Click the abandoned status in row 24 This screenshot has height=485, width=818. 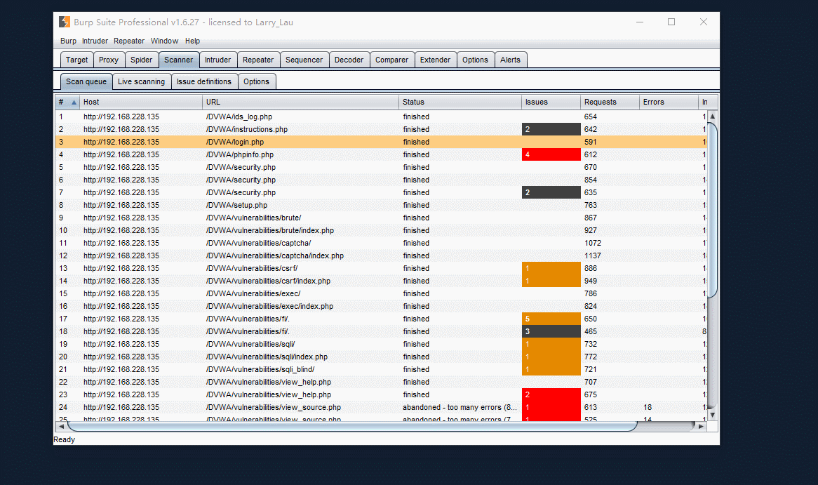[460, 408]
